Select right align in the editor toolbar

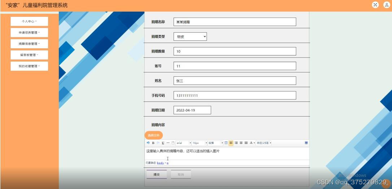click(236, 143)
